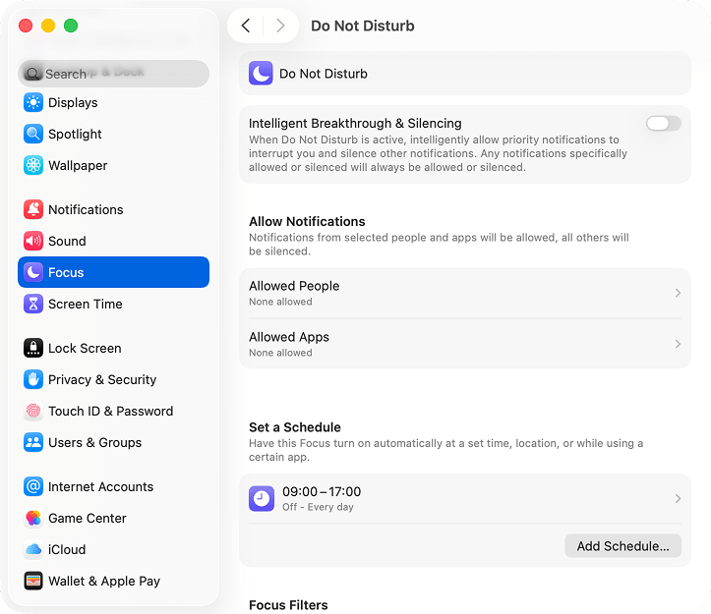711x614 pixels.
Task: Click the Wallpaper flower icon
Action: 33,165
